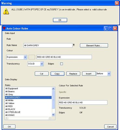
Task: Open the Before position dropdown
Action: 103,74
